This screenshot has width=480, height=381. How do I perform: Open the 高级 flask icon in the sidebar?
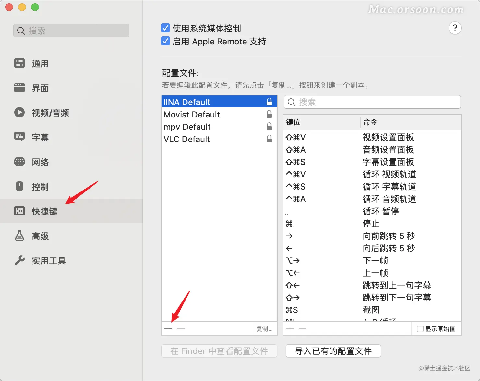[x=19, y=236]
